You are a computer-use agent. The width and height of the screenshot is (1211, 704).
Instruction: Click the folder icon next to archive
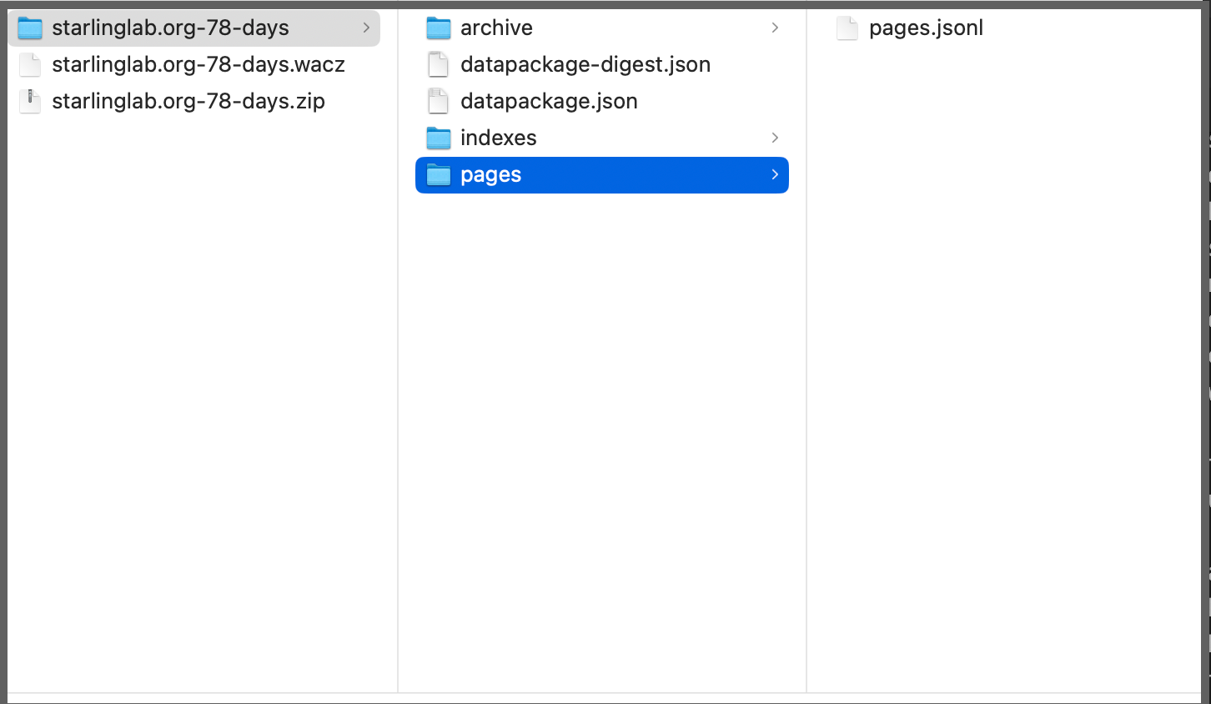438,28
